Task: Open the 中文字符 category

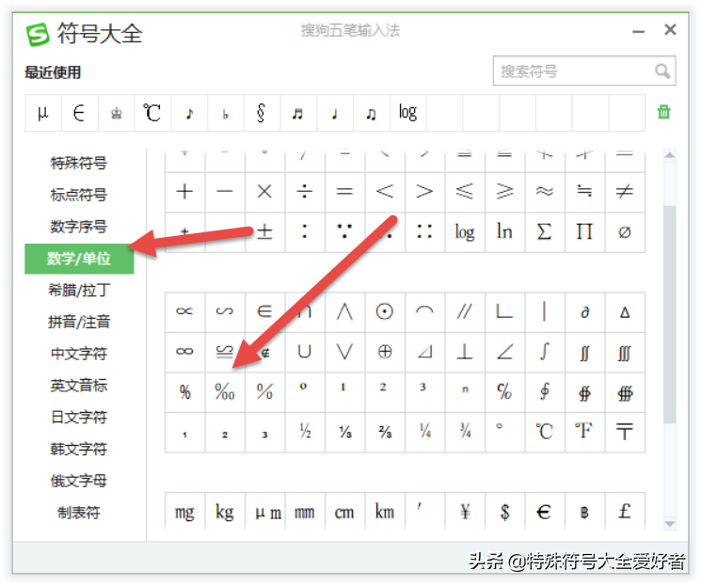Action: point(79,354)
